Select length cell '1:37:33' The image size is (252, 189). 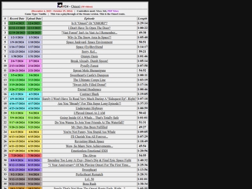(x=142, y=104)
